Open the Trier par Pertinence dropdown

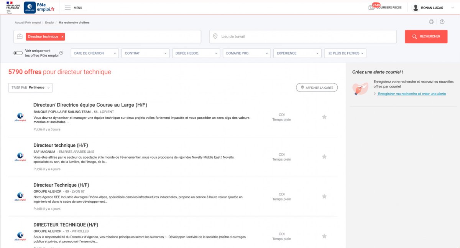(x=30, y=88)
